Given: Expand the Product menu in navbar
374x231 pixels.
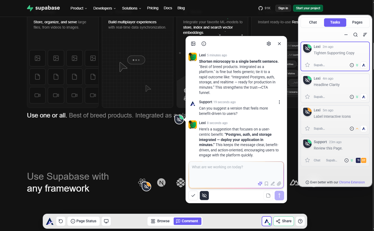Looking at the screenshot, I should click(x=79, y=8).
